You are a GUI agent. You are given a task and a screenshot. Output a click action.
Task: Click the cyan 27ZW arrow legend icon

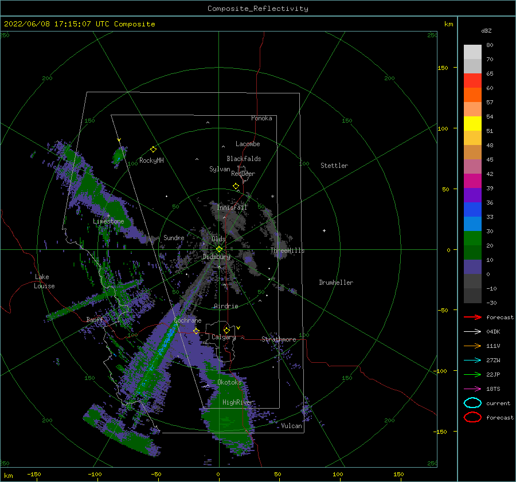[x=472, y=360]
